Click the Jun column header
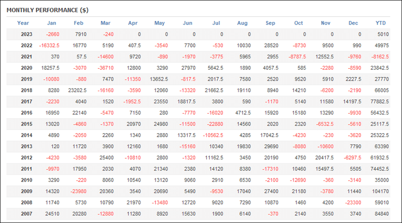 pyautogui.click(x=188, y=23)
